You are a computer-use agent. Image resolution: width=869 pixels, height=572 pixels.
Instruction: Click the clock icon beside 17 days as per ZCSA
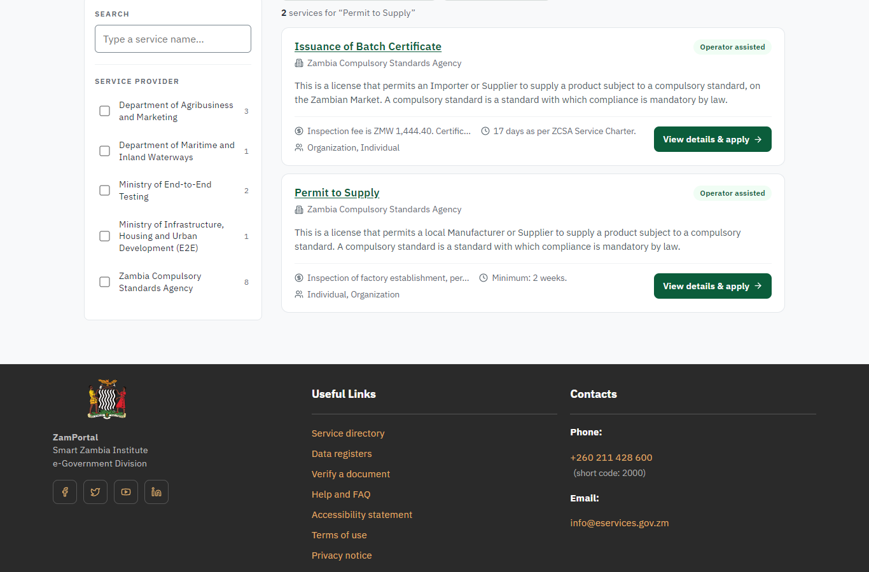pyautogui.click(x=485, y=132)
